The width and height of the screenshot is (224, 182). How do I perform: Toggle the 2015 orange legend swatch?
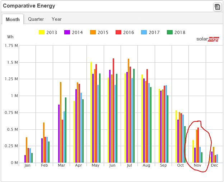pyautogui.click(x=93, y=32)
